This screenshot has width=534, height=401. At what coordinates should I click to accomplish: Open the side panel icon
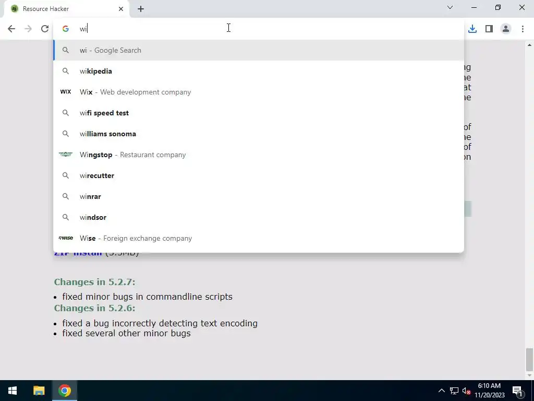pyautogui.click(x=489, y=29)
